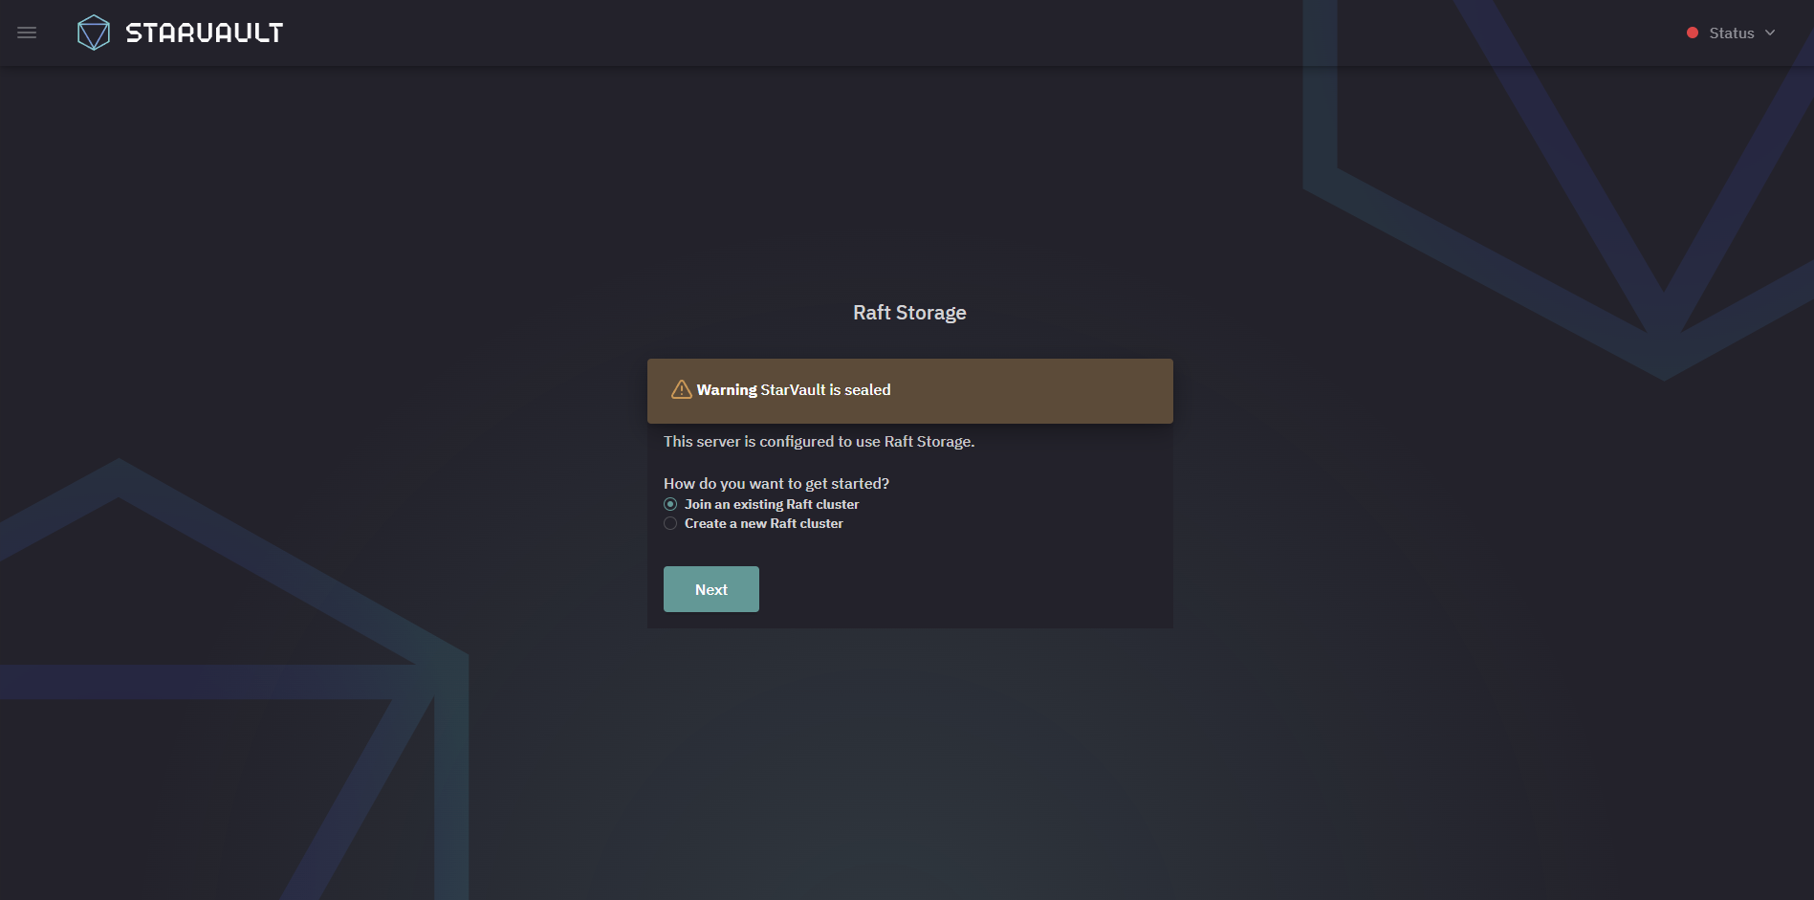
Task: Click the 'Create a new Raft cluster' label
Action: tap(764, 523)
